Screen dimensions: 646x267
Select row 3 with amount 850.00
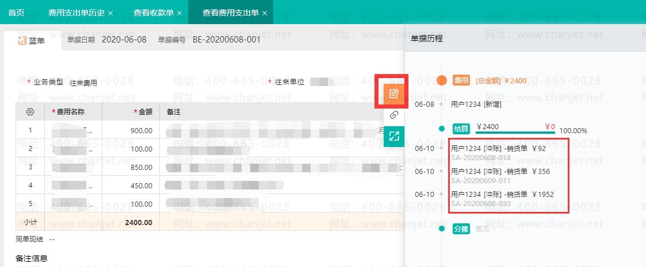coord(29,168)
